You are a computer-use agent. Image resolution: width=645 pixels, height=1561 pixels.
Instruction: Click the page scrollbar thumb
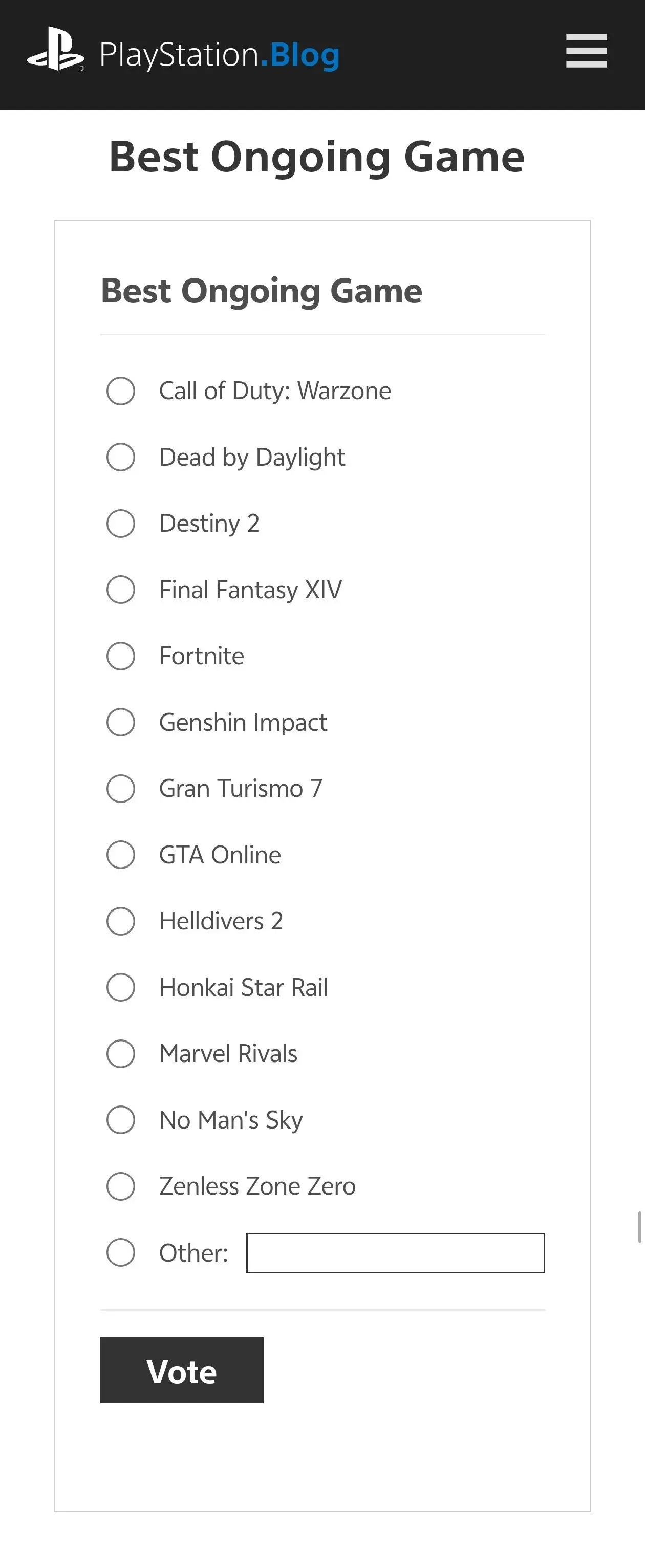tap(639, 1227)
